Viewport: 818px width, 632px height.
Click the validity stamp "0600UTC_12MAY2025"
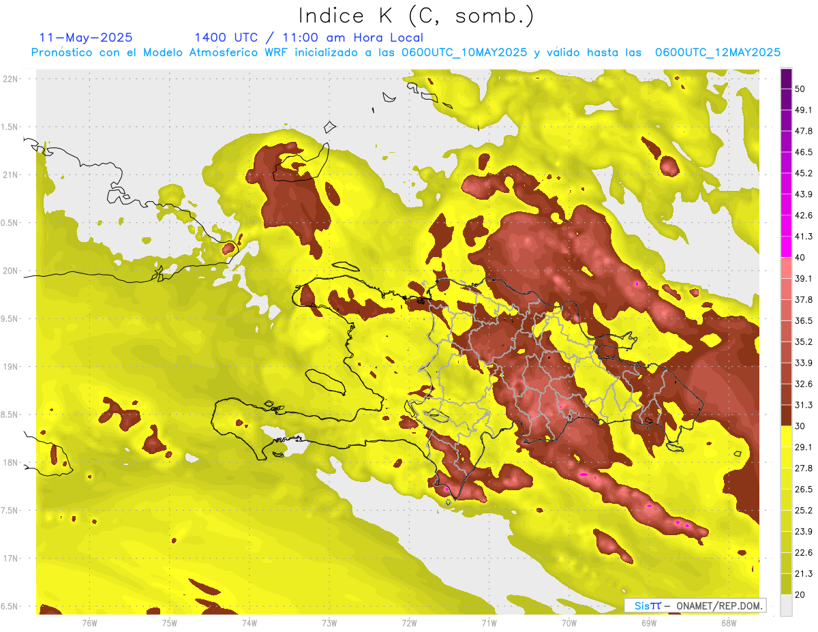718,52
